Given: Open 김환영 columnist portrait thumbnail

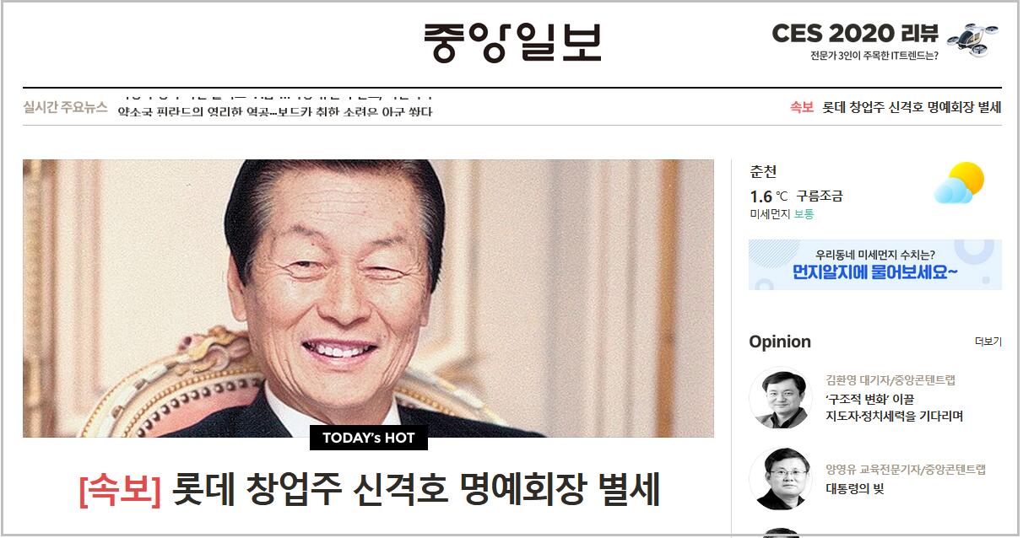Looking at the screenshot, I should [x=779, y=398].
